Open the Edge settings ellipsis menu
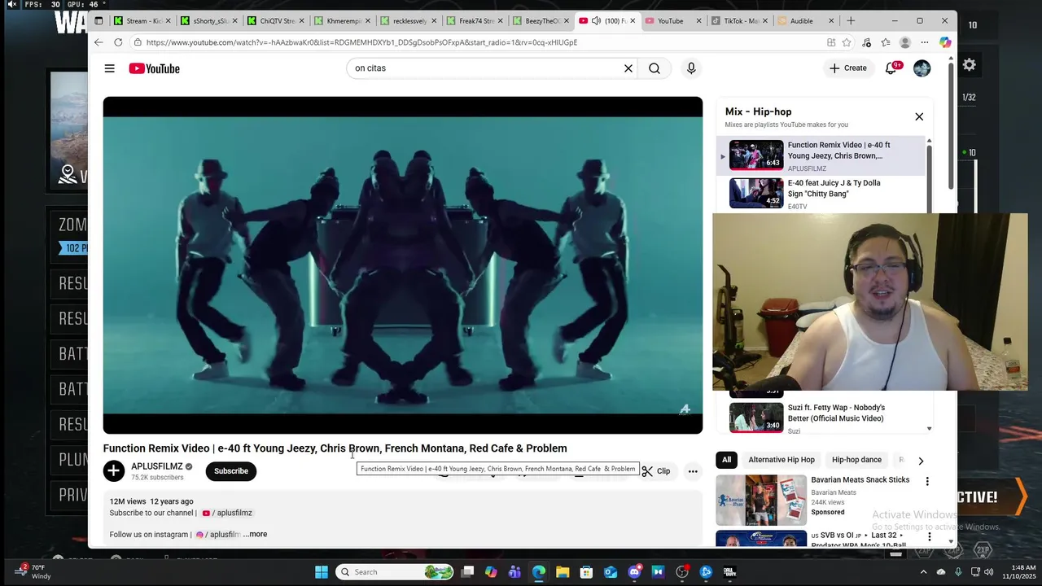 [925, 42]
